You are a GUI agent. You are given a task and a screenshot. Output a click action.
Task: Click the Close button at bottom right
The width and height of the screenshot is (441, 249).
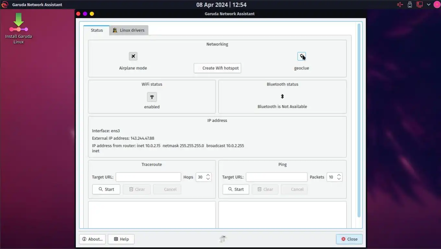[349, 239]
